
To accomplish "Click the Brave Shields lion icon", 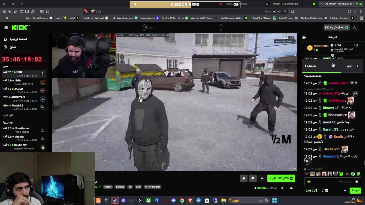I will coord(93,11).
